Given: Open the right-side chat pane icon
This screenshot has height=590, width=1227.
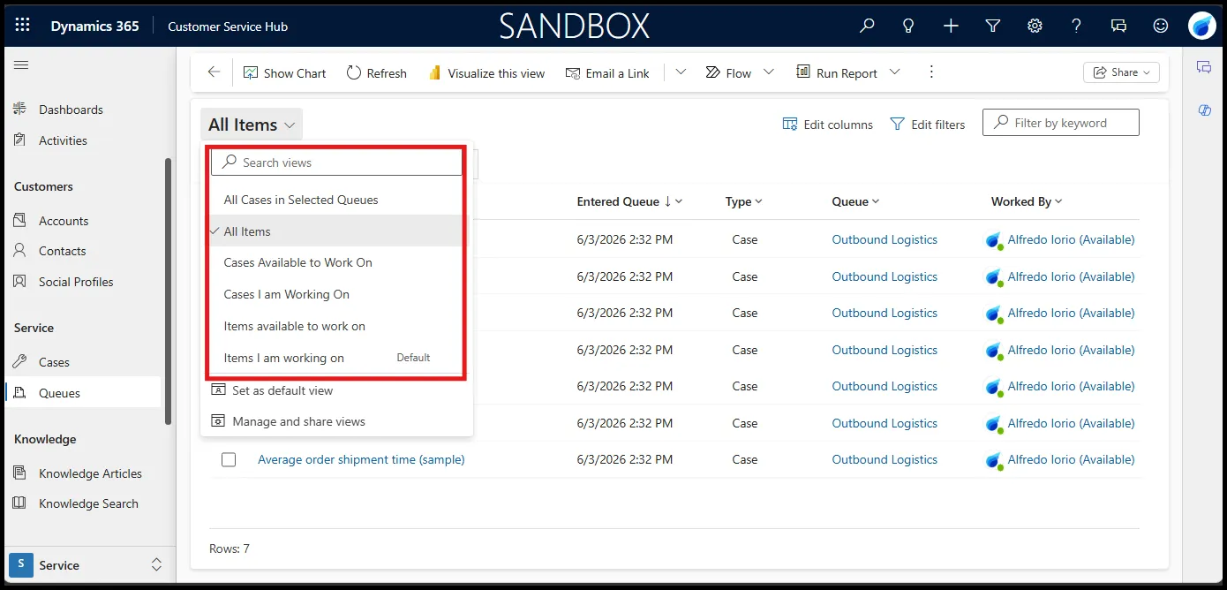Looking at the screenshot, I should 1204,67.
